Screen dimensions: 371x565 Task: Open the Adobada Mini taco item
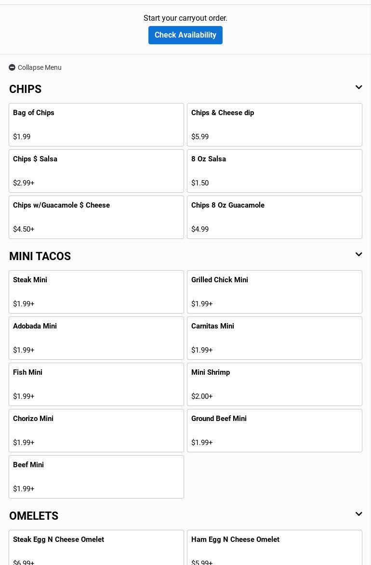coord(96,338)
